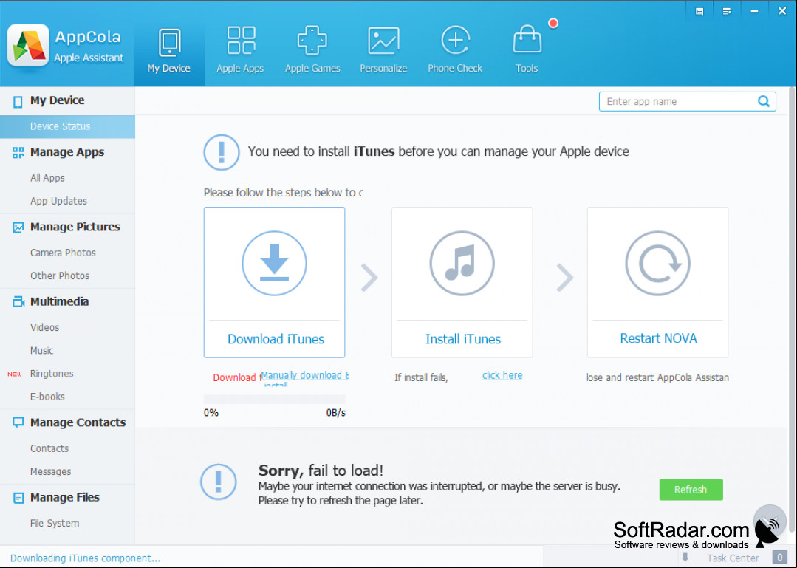Click the Restart NOVA label
Image resolution: width=797 pixels, height=568 pixels.
click(x=658, y=338)
